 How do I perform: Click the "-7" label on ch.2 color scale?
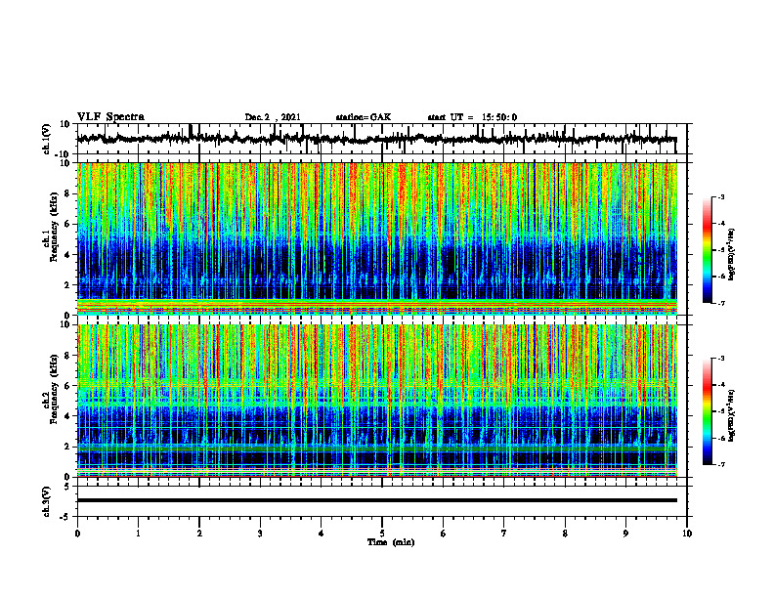pyautogui.click(x=720, y=464)
